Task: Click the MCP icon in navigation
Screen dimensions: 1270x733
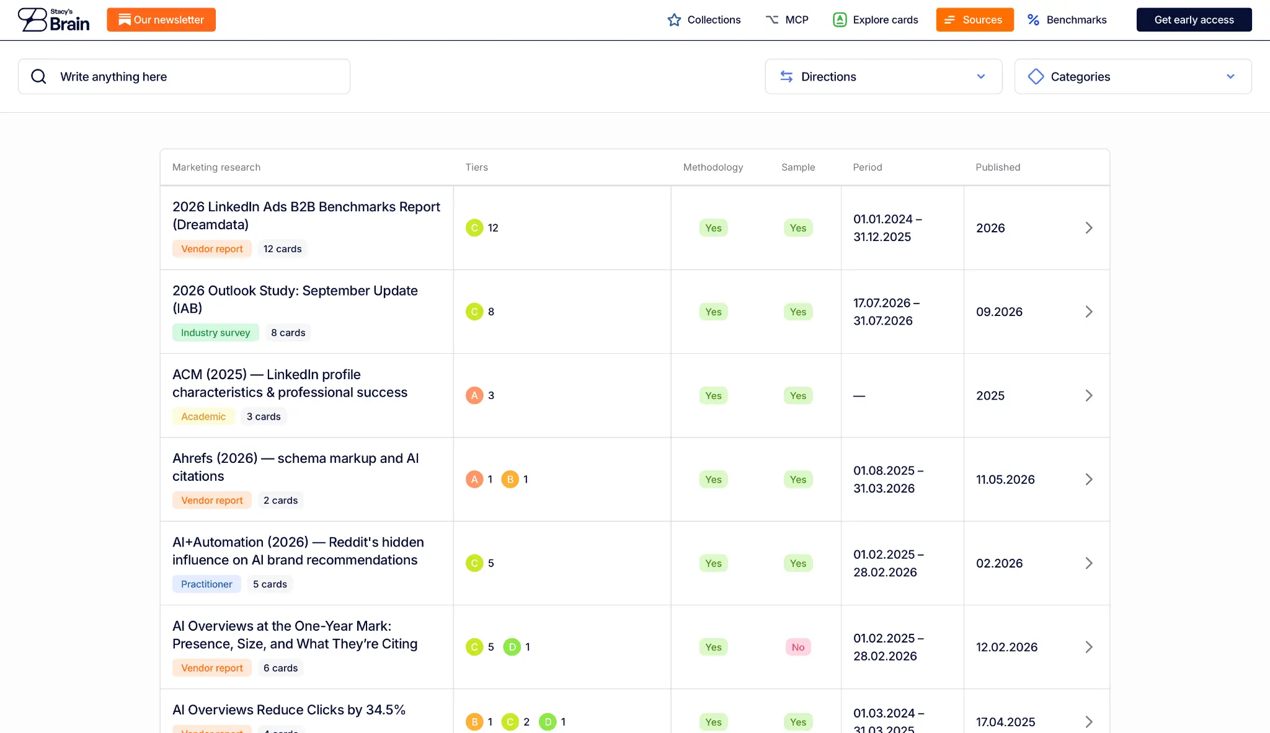Action: point(771,20)
